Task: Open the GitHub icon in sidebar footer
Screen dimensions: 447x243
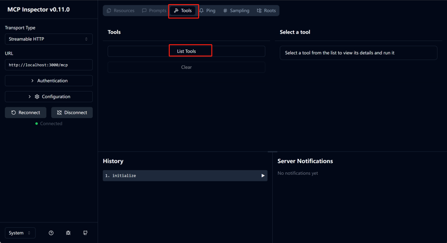Action: click(x=85, y=233)
